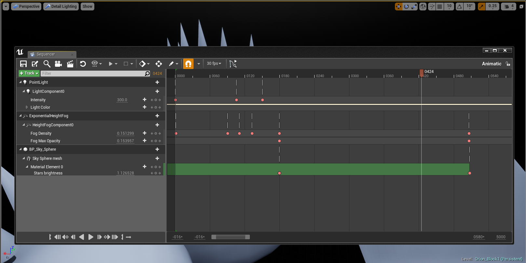Collapse the BP_Sky_Sphere track

tap(20, 149)
